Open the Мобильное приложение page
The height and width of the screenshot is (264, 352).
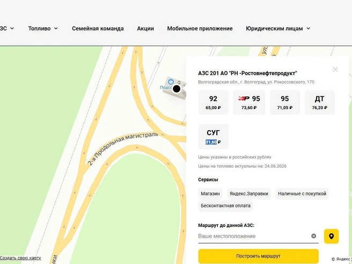tap(200, 28)
